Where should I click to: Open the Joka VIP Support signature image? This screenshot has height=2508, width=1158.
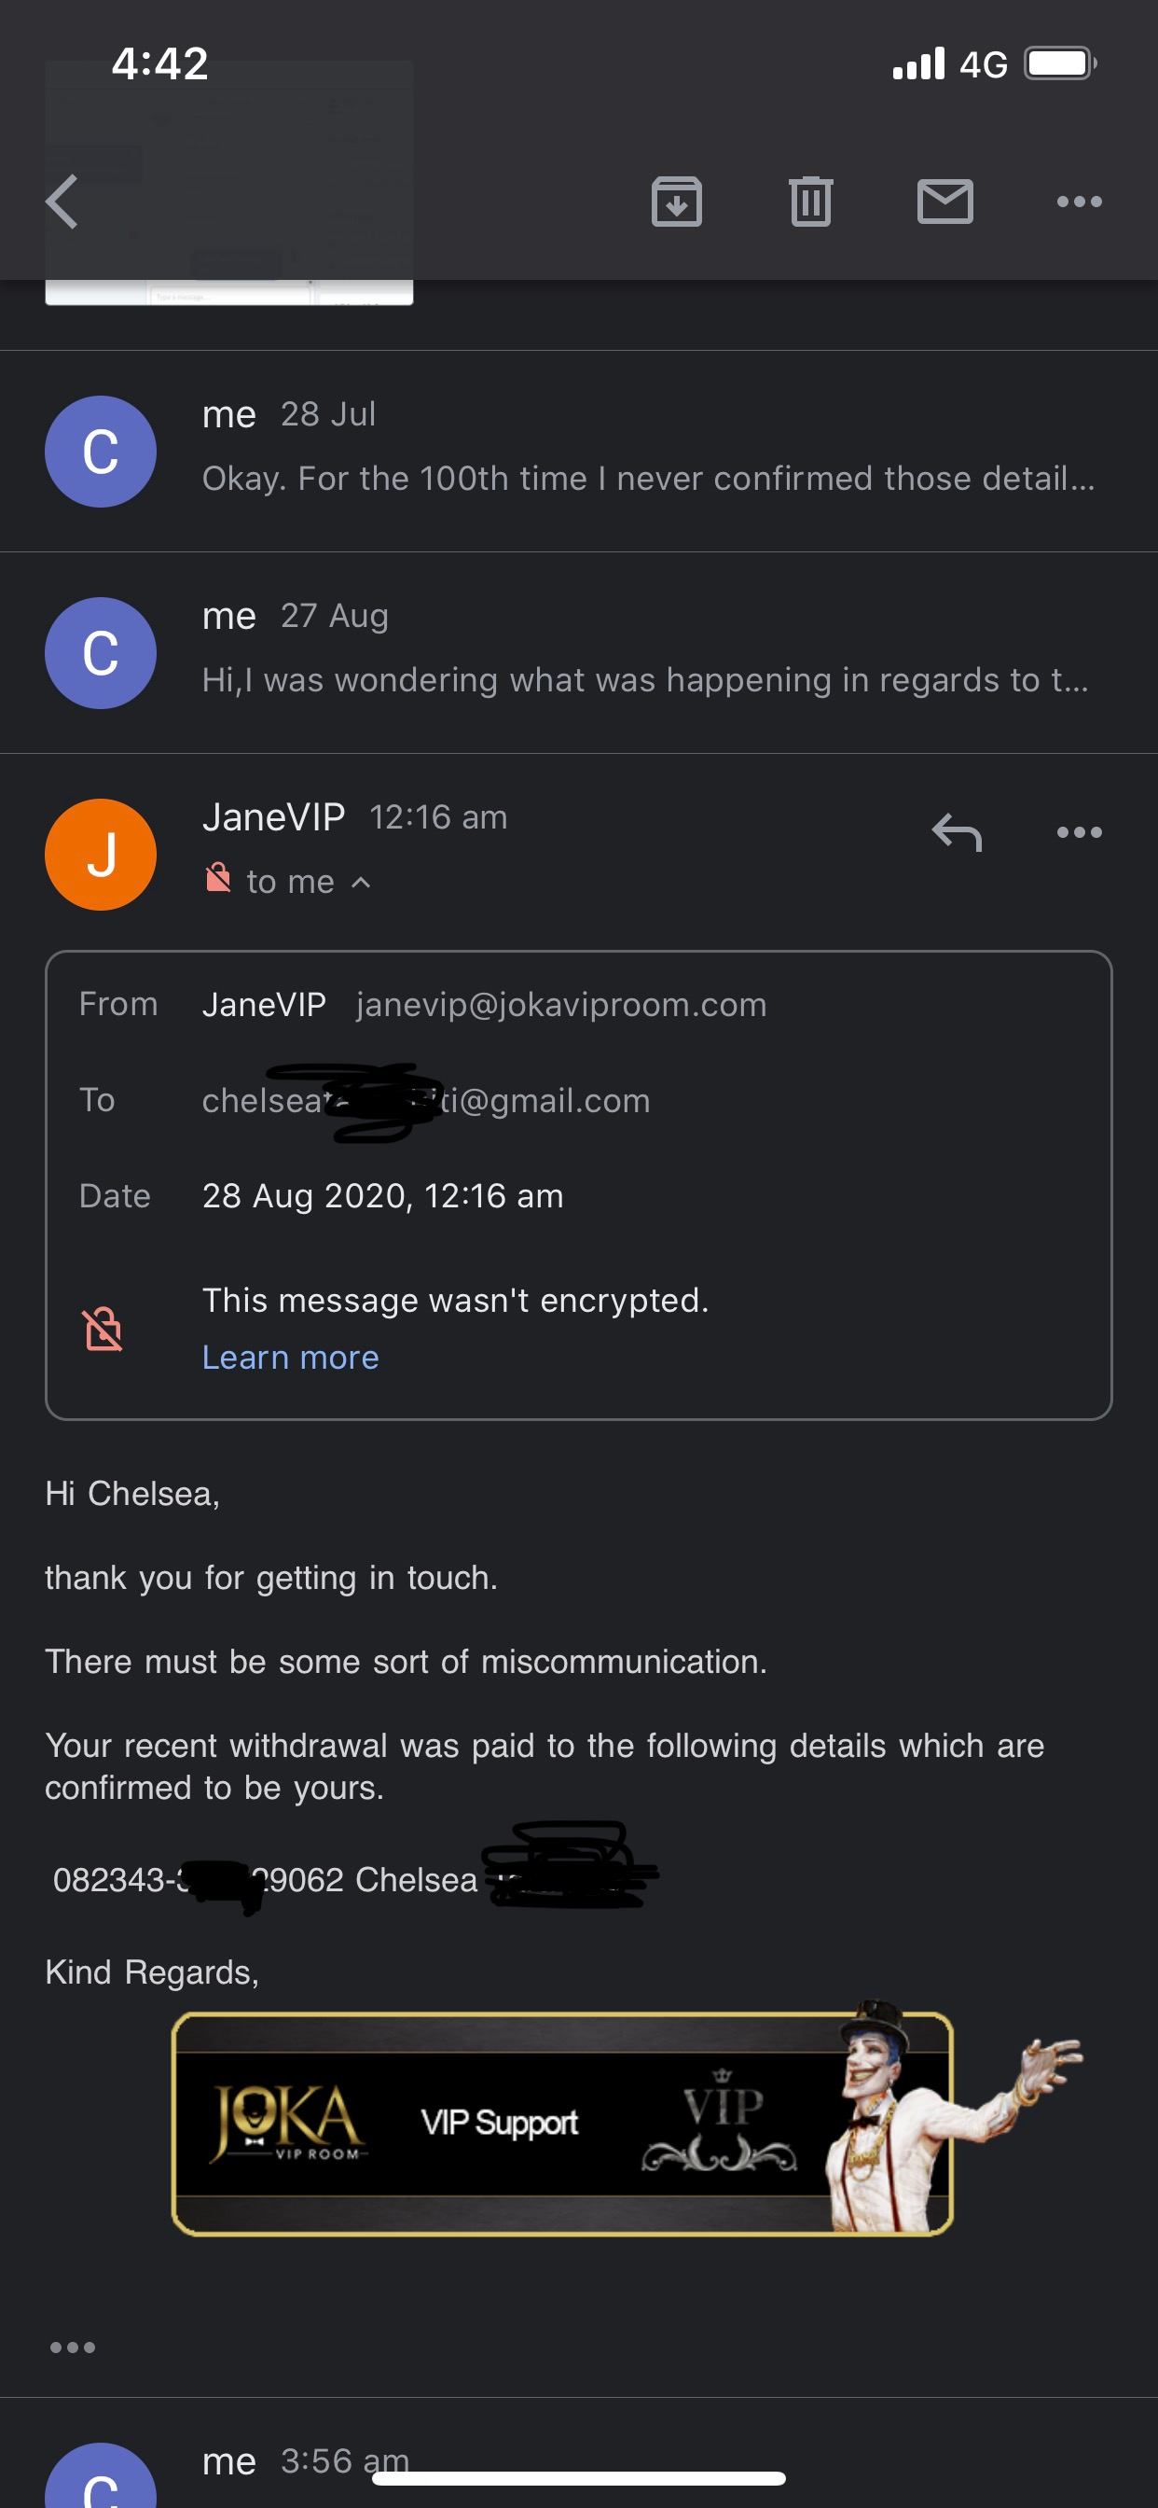click(562, 2123)
